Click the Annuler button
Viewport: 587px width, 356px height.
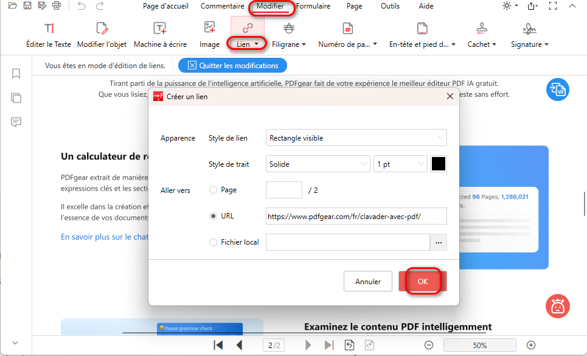[x=368, y=281]
